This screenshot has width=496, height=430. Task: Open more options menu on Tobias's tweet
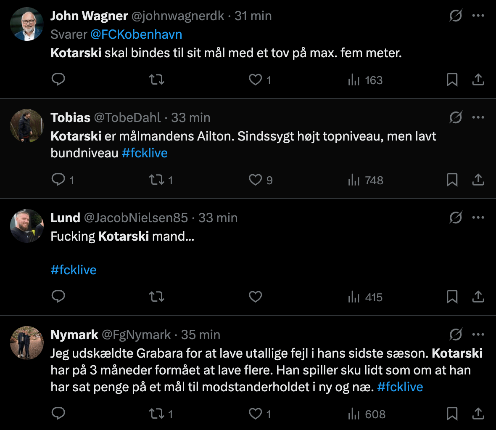click(478, 118)
